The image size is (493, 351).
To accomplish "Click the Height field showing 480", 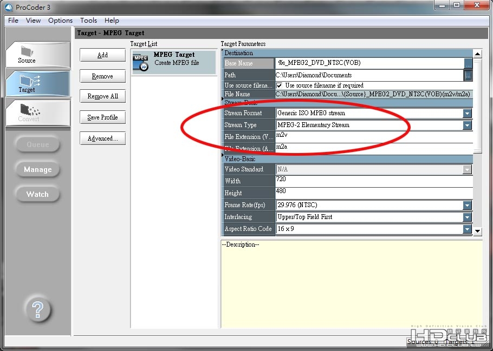I will pos(374,193).
